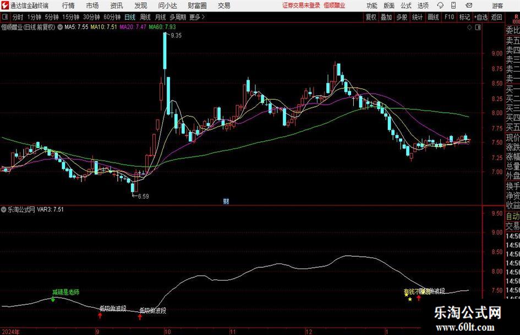Click the diamond icon above the chart
Image resolution: width=520 pixels, height=335 pixels.
469,28
